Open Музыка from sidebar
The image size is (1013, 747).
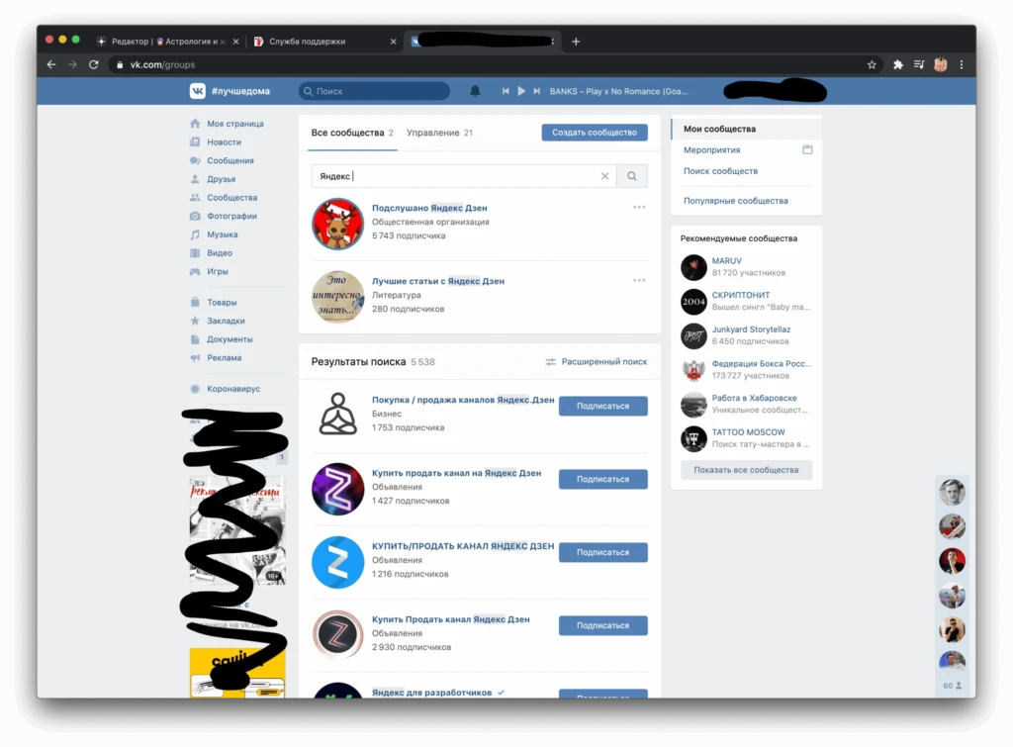click(x=223, y=234)
